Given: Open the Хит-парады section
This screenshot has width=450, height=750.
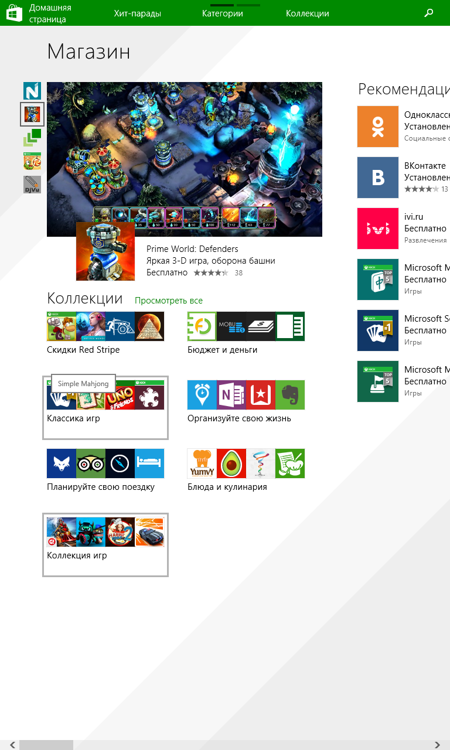Looking at the screenshot, I should 138,13.
